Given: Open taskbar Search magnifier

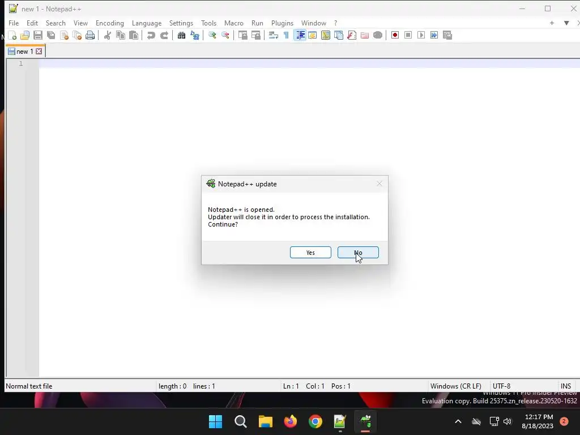Looking at the screenshot, I should [x=240, y=421].
